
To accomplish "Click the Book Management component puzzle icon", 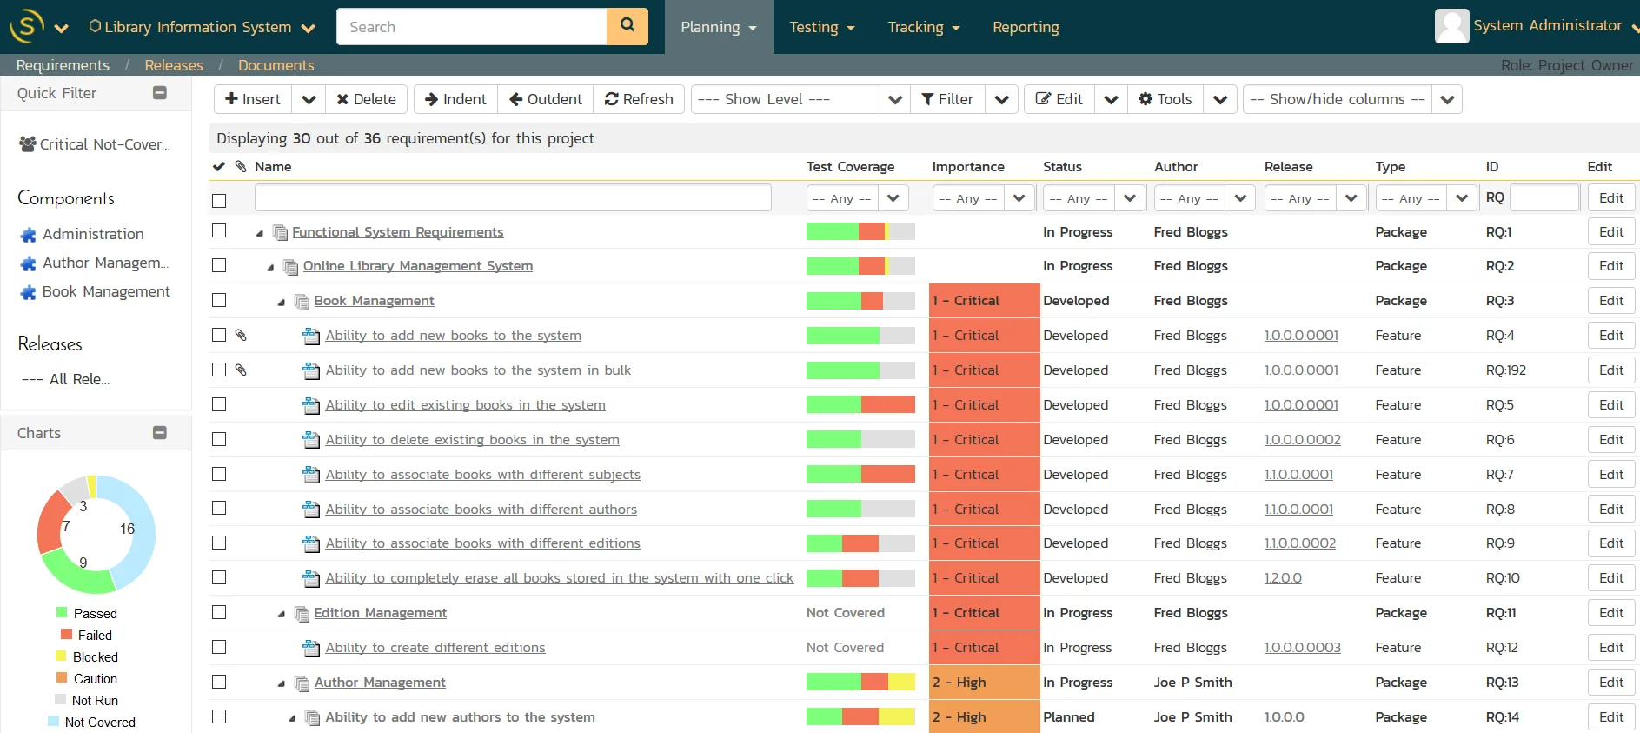I will tap(29, 292).
